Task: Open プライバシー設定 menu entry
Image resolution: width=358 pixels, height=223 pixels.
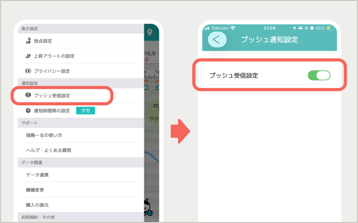Action: [x=81, y=71]
